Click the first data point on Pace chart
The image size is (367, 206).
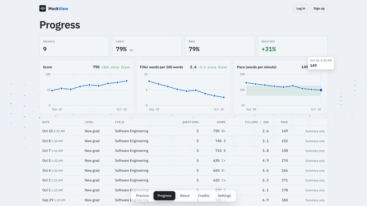click(246, 83)
